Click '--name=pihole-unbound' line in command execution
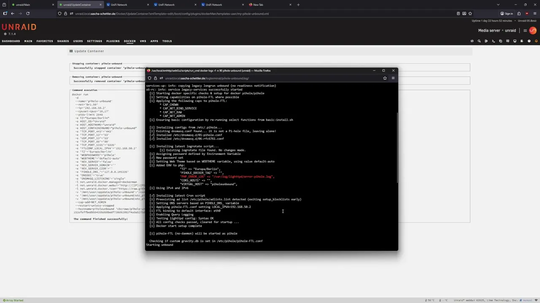This screenshot has width=540, height=303. pyautogui.click(x=94, y=101)
